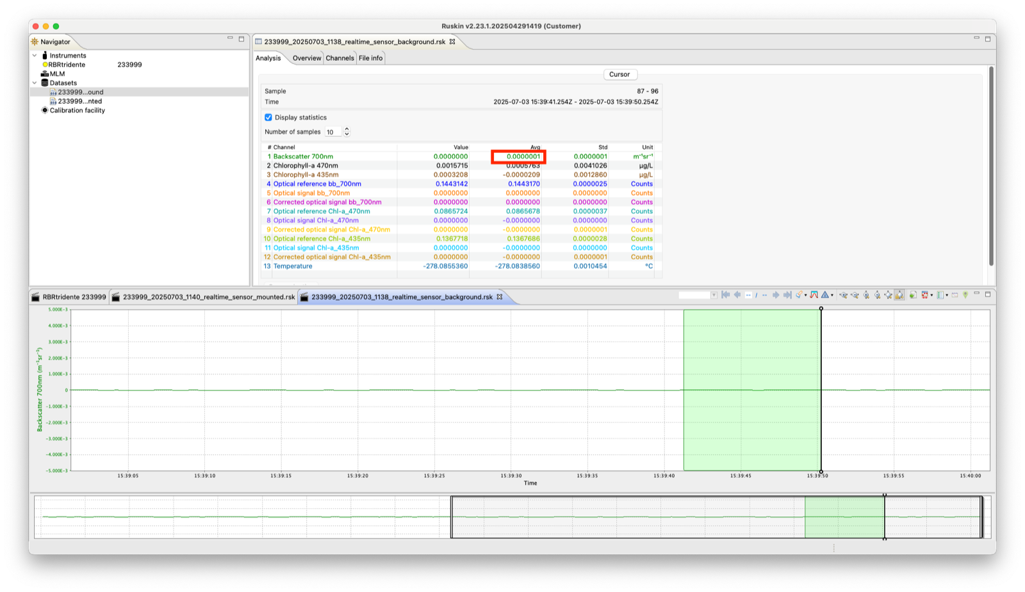Switch to the Channels tab
The image size is (1025, 592).
point(340,58)
